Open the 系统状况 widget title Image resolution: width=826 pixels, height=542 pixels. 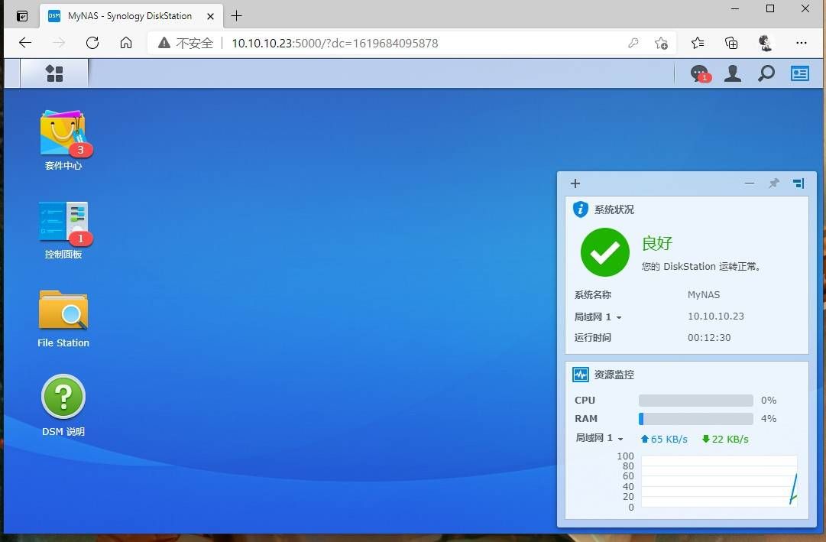pyautogui.click(x=614, y=209)
